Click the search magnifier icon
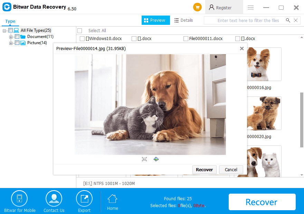Image resolution: width=304 pixels, height=214 pixels. pyautogui.click(x=288, y=20)
